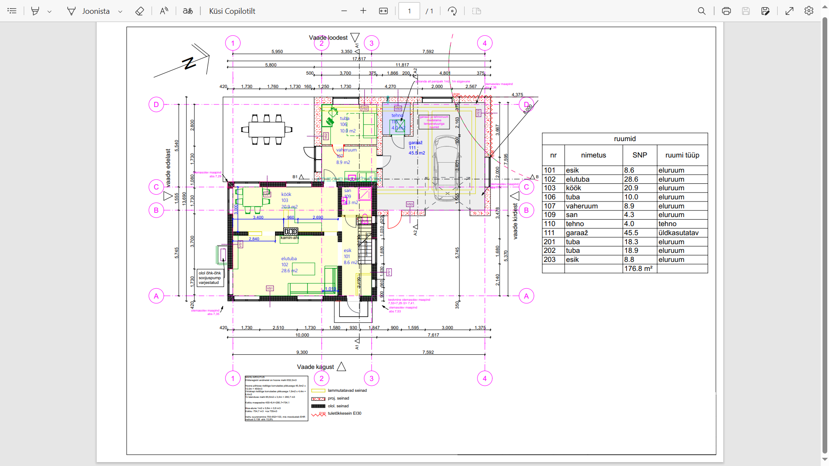Click scrollbar down arrow

[x=825, y=460]
